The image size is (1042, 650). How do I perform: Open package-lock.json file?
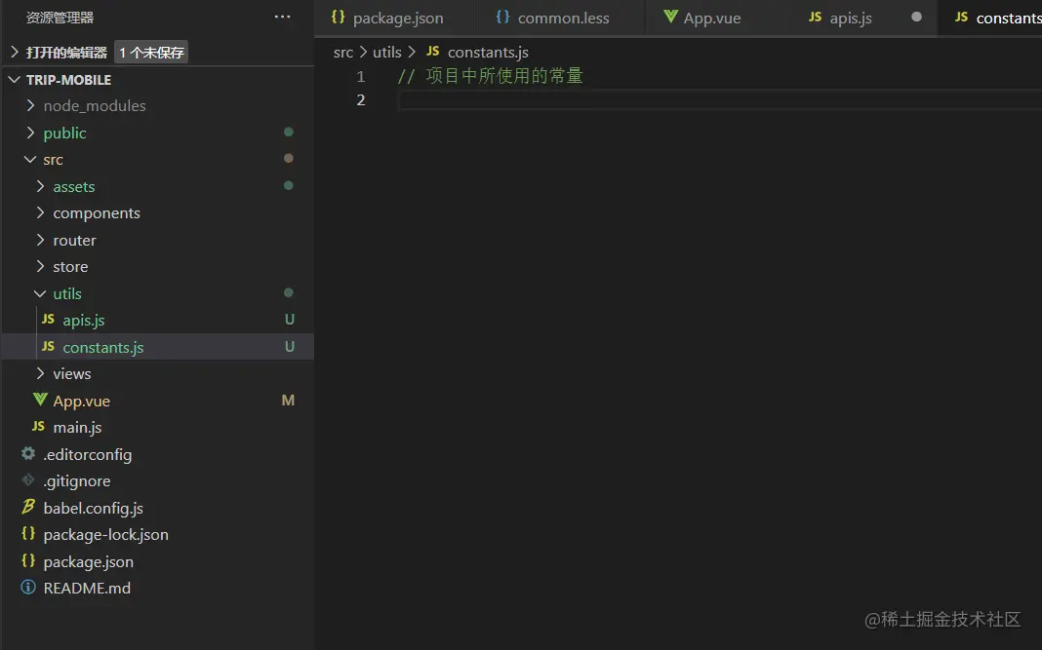click(x=158, y=534)
